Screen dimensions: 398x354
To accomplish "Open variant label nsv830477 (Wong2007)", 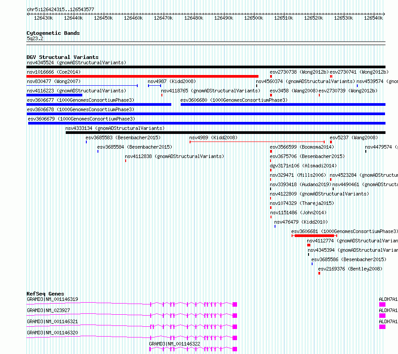I will coord(54,81).
